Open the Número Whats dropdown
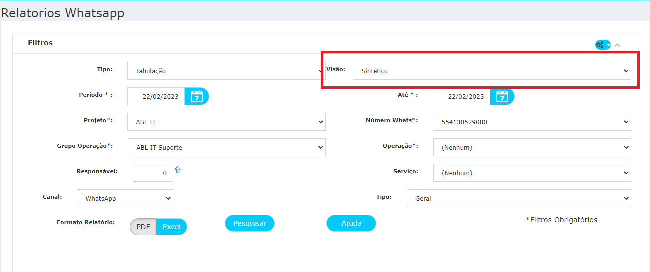This screenshot has height=272, width=650. click(532, 122)
